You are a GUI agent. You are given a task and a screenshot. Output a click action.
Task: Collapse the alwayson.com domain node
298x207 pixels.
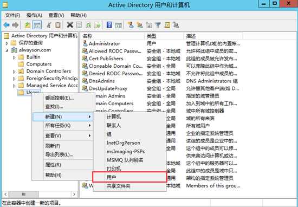[x=7, y=50]
